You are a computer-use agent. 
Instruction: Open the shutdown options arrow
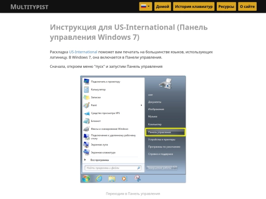[x=175, y=168]
